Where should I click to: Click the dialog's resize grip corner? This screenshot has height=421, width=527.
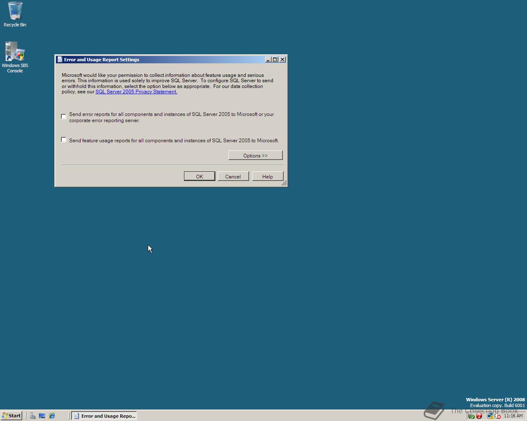pyautogui.click(x=284, y=183)
